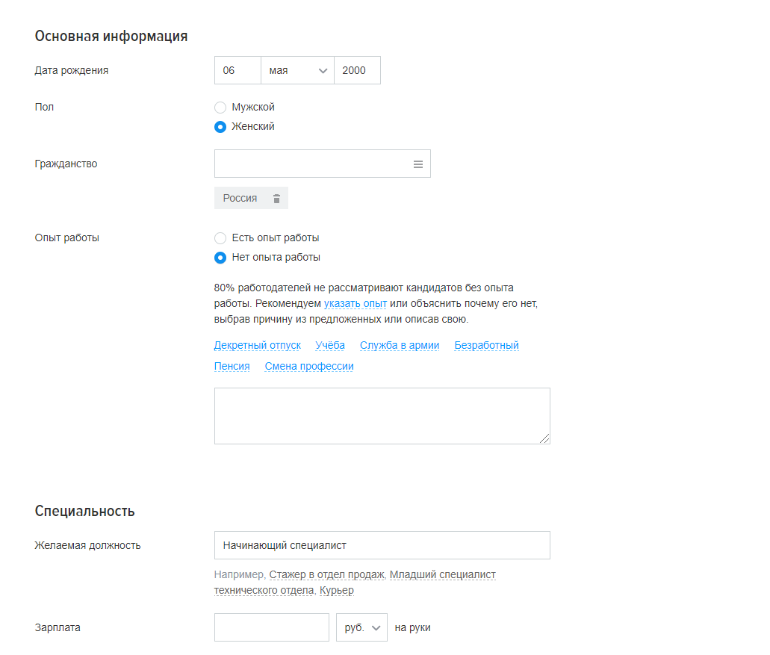Click the salary amount input field
770x655 pixels.
[x=271, y=628]
